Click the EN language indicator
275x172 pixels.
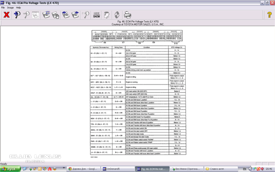tap(244, 169)
